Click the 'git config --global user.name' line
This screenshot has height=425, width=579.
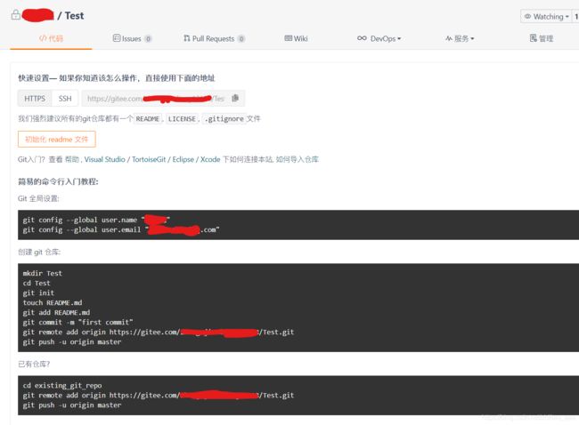pos(96,220)
